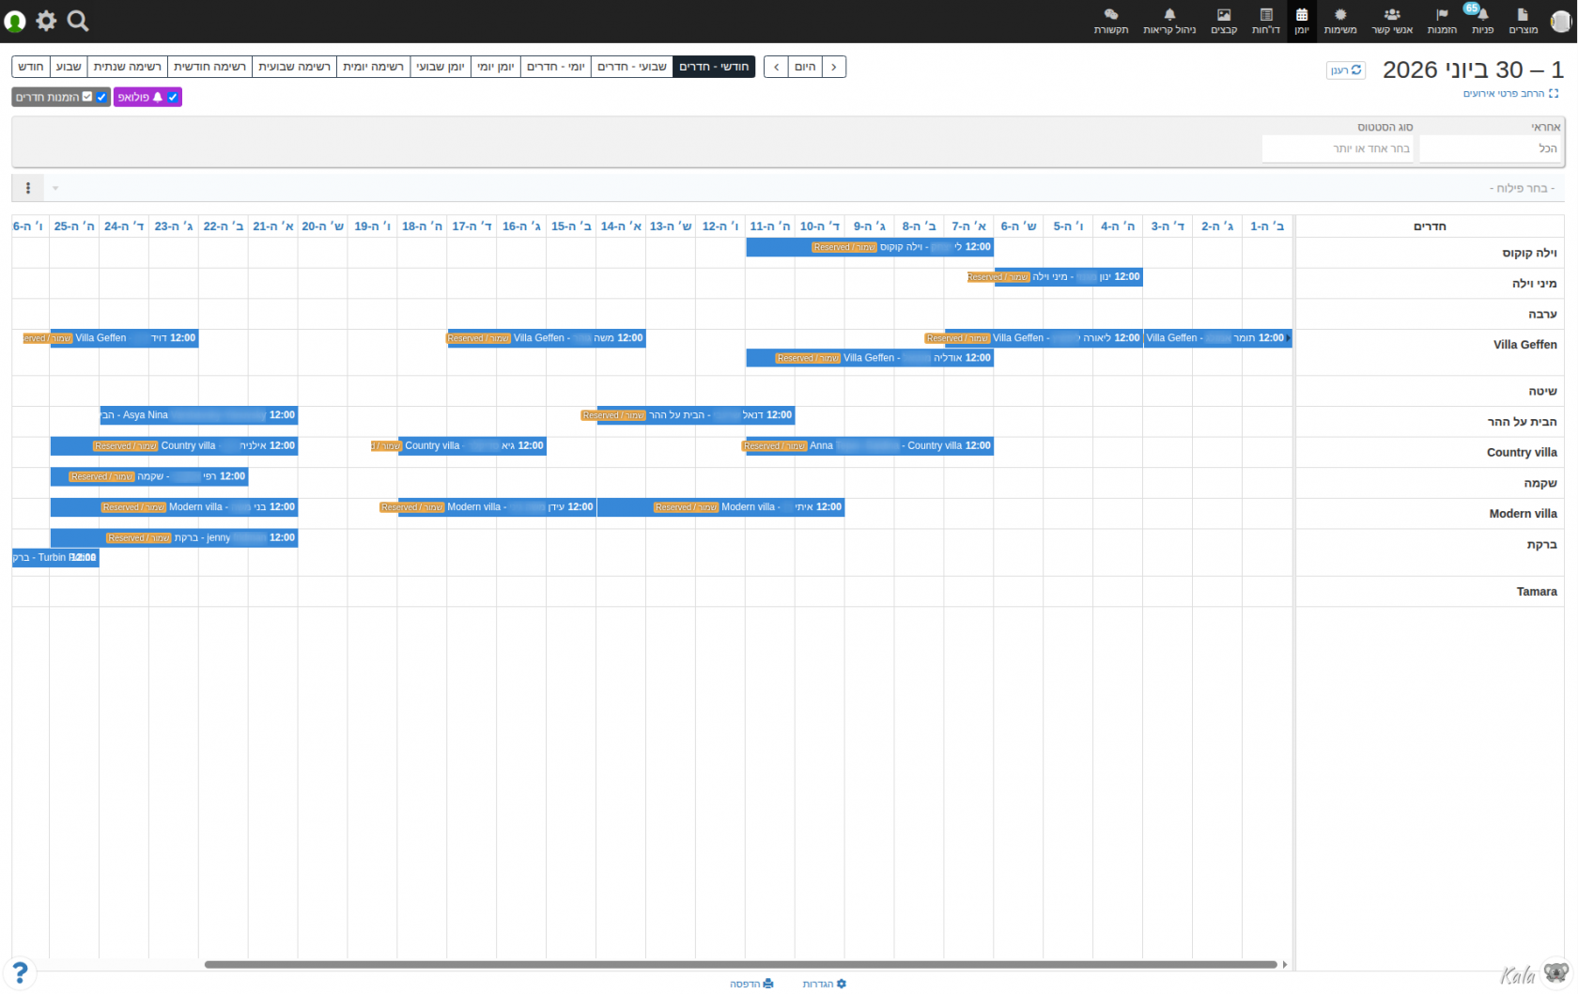
Task: Open the הזמנות orders flag icon
Action: pyautogui.click(x=1442, y=21)
